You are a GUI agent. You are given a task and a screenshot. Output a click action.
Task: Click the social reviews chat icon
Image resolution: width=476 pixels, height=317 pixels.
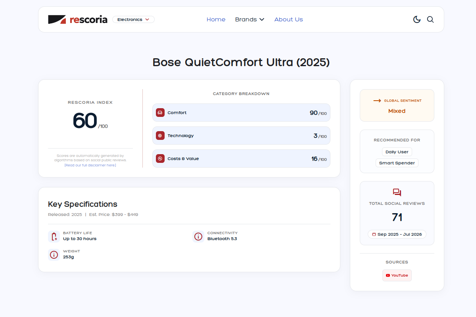[397, 193]
